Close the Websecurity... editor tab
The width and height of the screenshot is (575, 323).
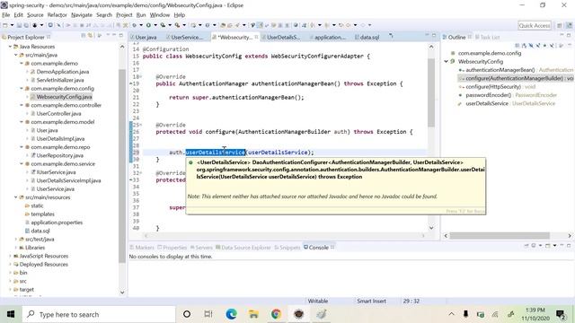pos(256,37)
